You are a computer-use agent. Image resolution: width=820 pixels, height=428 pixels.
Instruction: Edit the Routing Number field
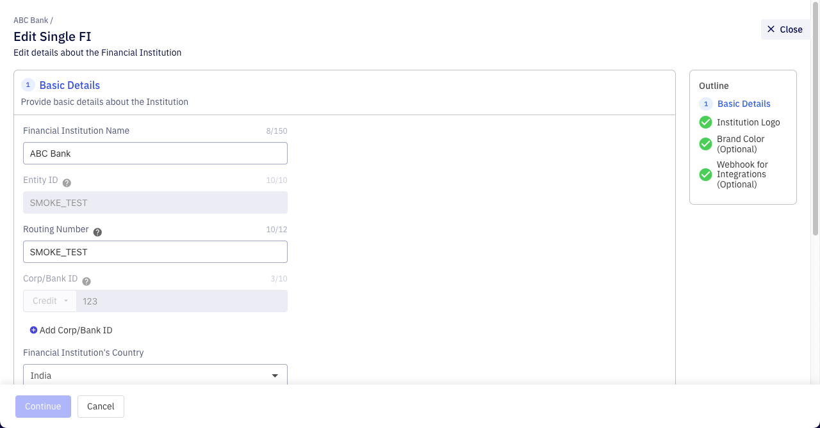pyautogui.click(x=155, y=251)
